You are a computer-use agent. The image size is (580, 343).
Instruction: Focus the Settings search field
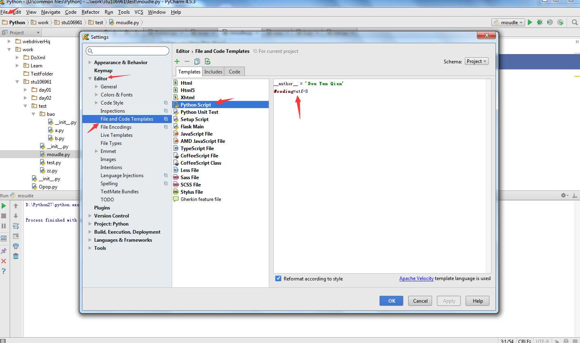tap(127, 50)
